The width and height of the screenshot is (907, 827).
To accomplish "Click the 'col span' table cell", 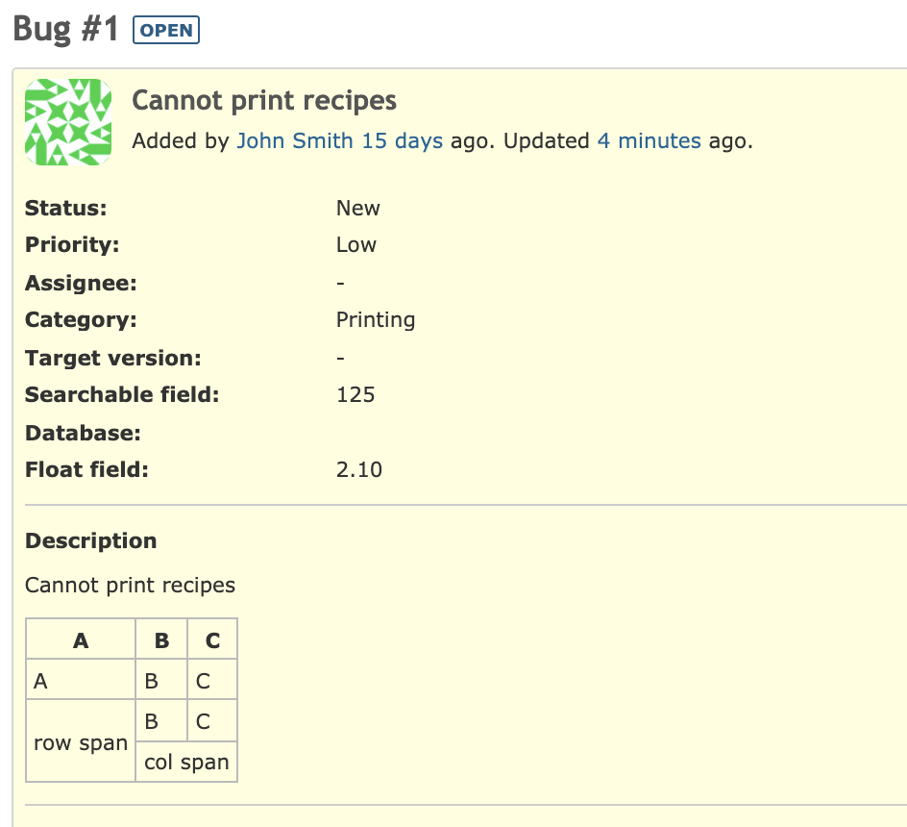I will pyautogui.click(x=186, y=763).
